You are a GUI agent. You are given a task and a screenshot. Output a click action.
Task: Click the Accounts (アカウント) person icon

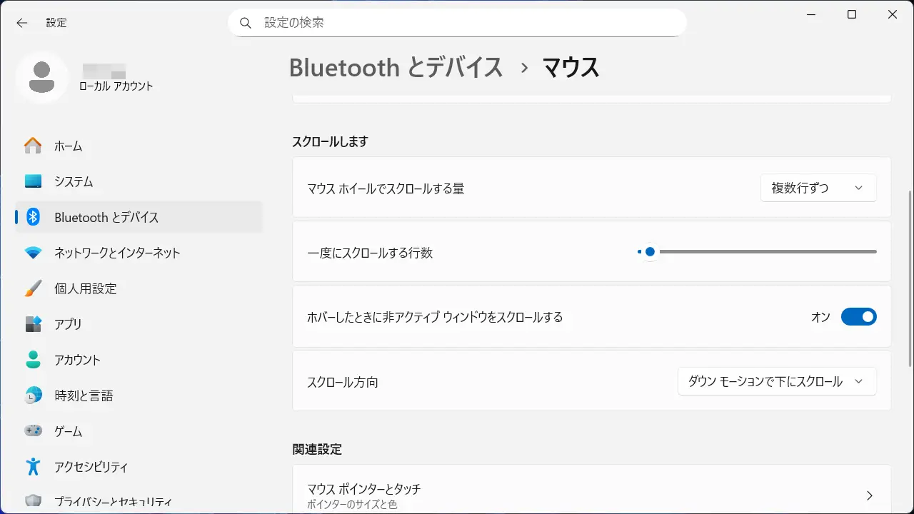33,360
